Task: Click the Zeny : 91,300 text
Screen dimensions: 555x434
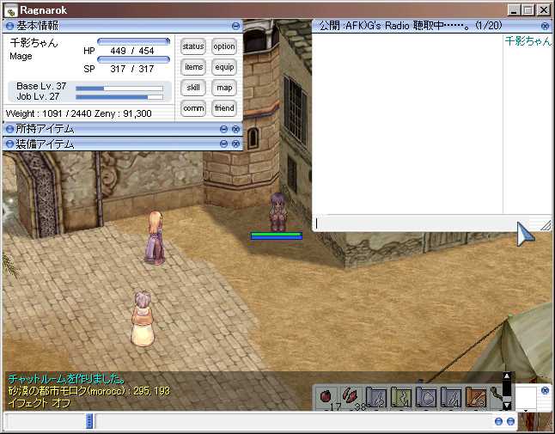Action: 123,113
